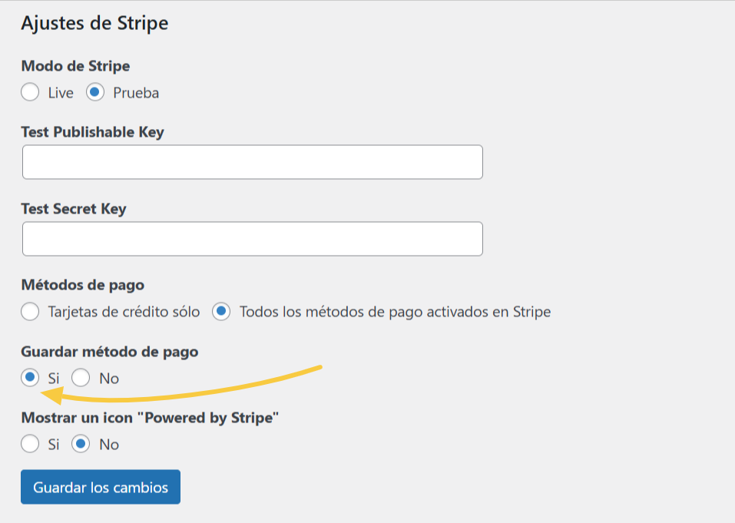Click into the Test Publishable Key field

click(x=252, y=161)
